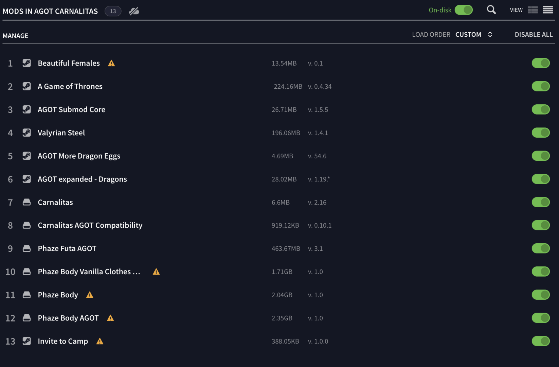This screenshot has width=559, height=367.
Task: Switch to the compact list view icon
Action: click(x=548, y=10)
